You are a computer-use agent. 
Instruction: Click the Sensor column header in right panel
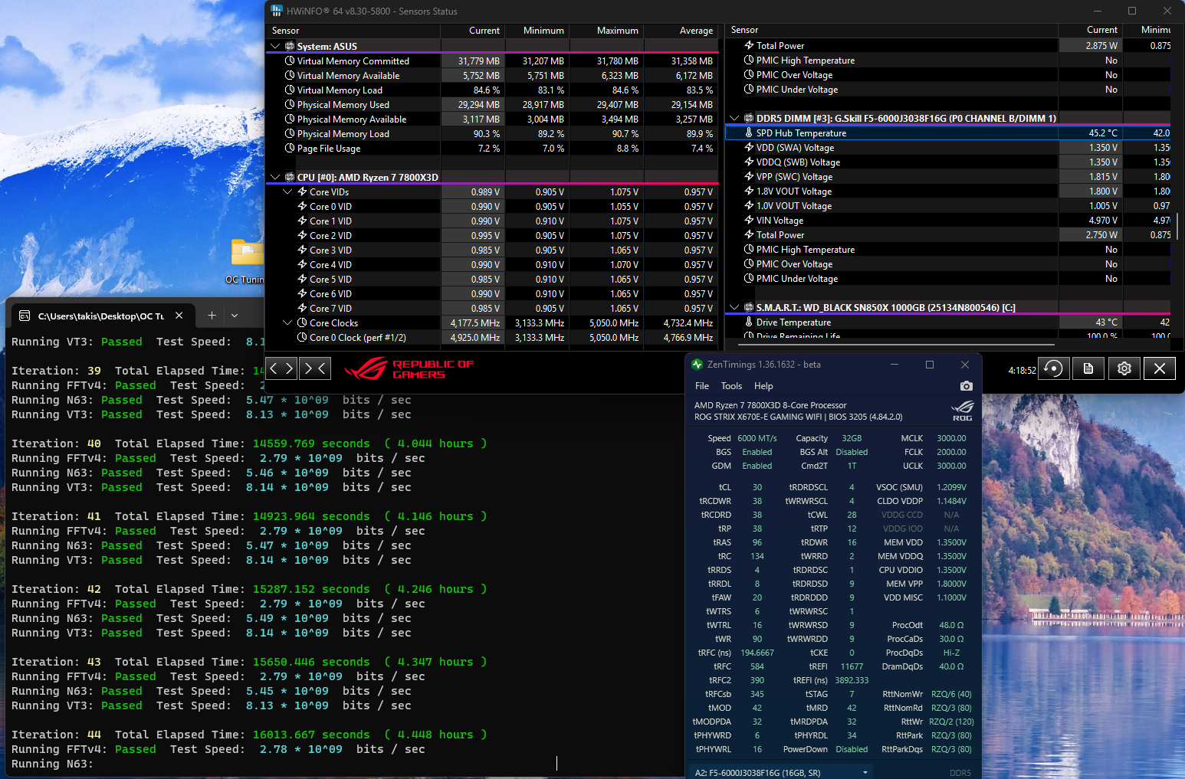click(x=891, y=30)
